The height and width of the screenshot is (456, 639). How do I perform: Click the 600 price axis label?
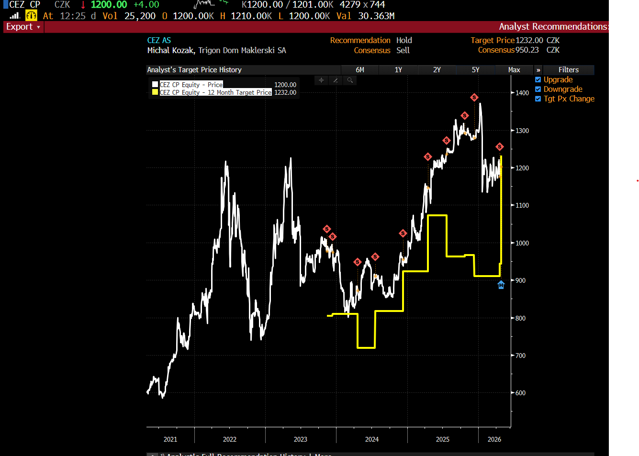point(521,393)
